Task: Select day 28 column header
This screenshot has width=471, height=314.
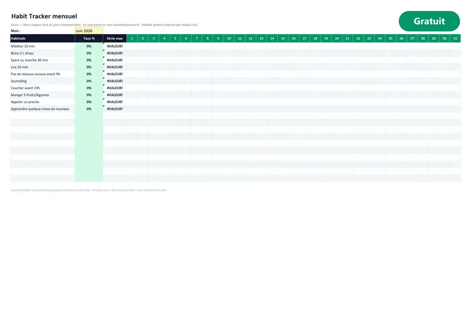Action: tap(423, 38)
